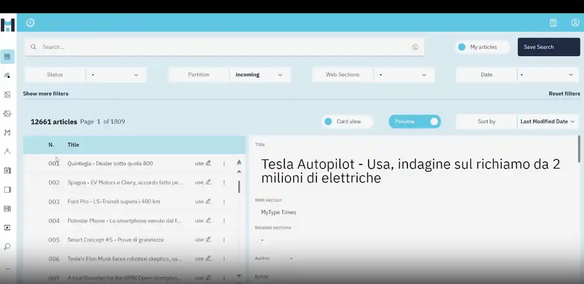Click Show more filters
The width and height of the screenshot is (584, 284).
[45, 93]
